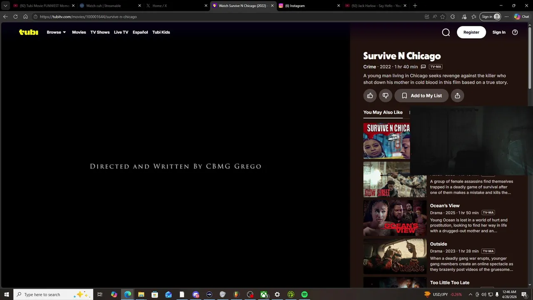Click the Tubi Sign In link
This screenshot has width=533, height=300.
pos(499,32)
